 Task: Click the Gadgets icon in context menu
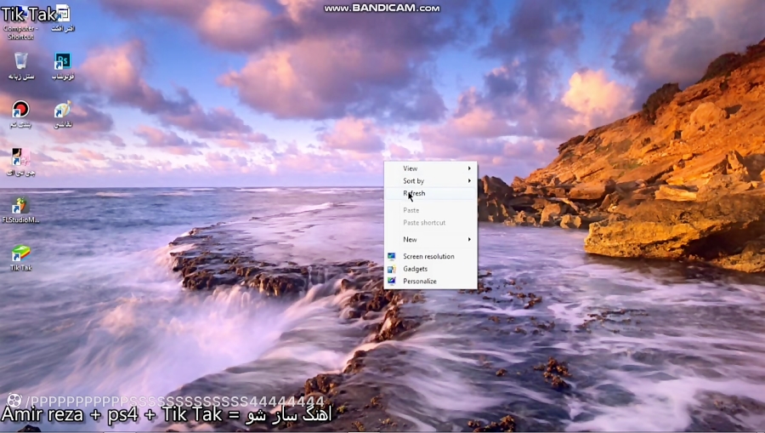391,269
